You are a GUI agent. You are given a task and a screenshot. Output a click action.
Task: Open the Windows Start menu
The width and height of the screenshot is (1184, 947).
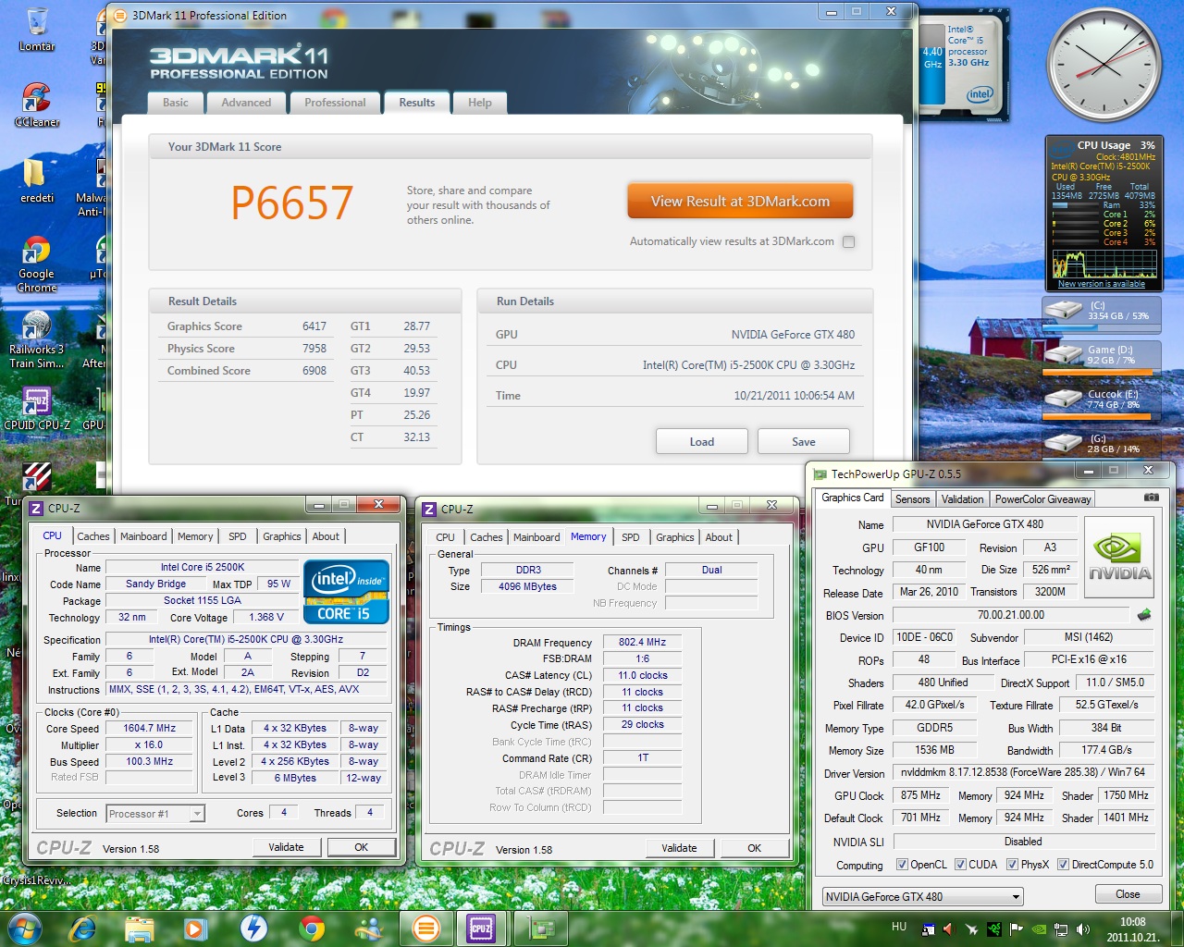[x=25, y=928]
